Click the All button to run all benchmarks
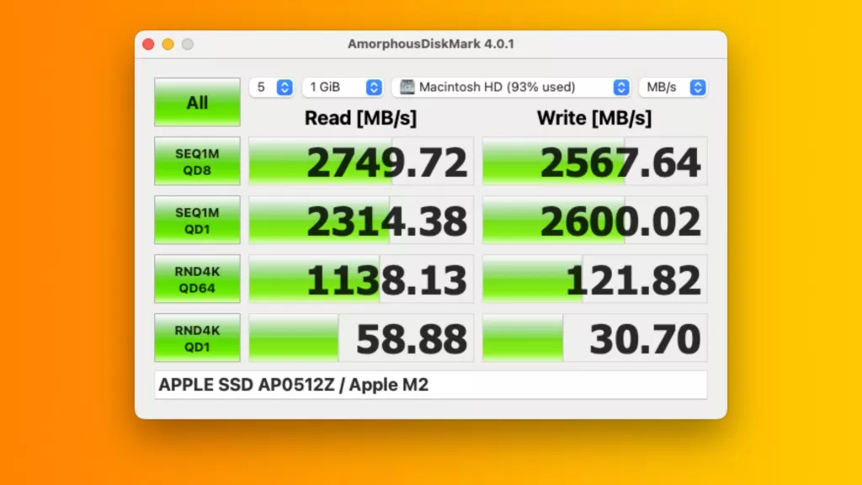This screenshot has height=485, width=862. (x=197, y=101)
